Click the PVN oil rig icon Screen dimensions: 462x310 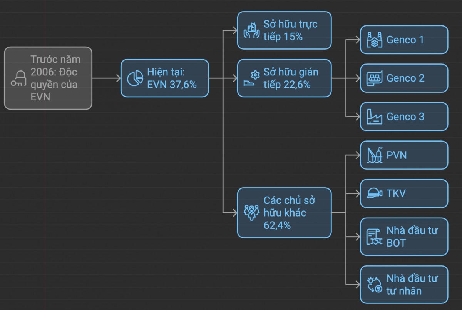coord(374,155)
